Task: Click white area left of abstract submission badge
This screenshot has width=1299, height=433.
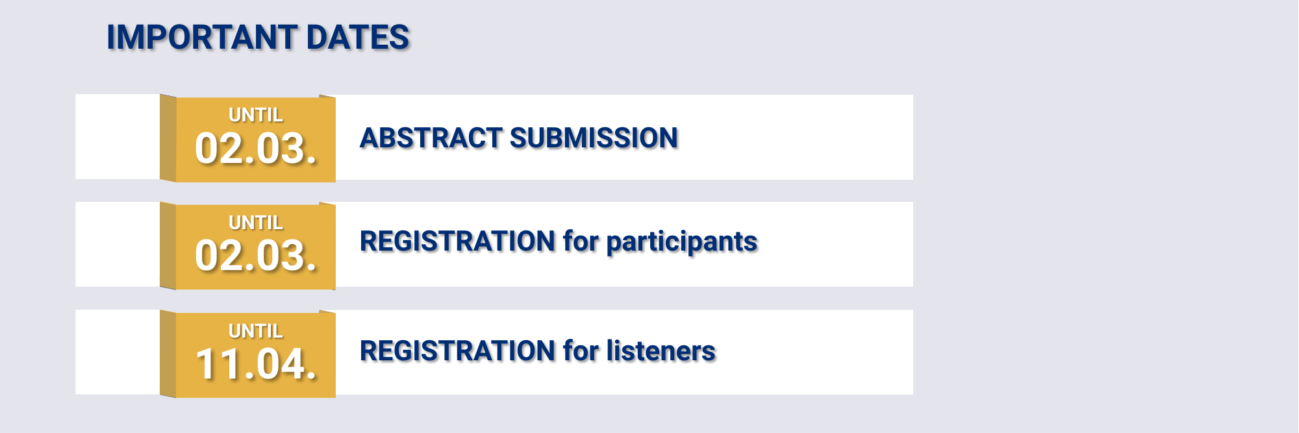Action: point(117,137)
